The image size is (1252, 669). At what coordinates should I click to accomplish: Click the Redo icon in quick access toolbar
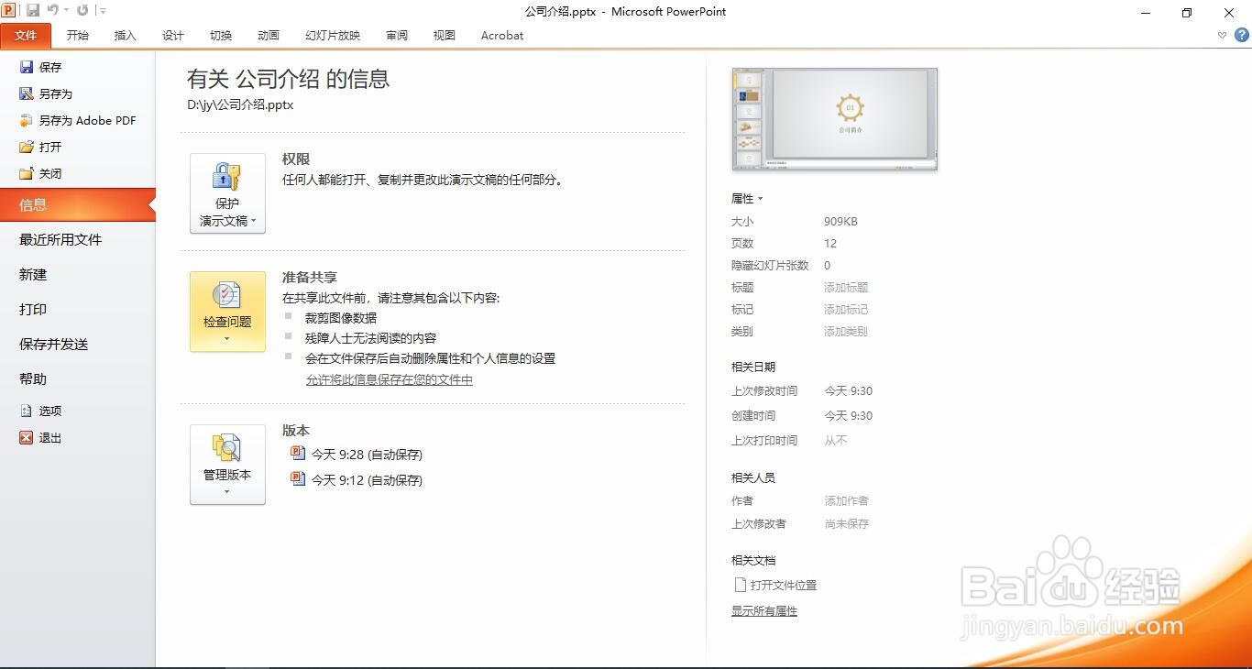(82, 10)
